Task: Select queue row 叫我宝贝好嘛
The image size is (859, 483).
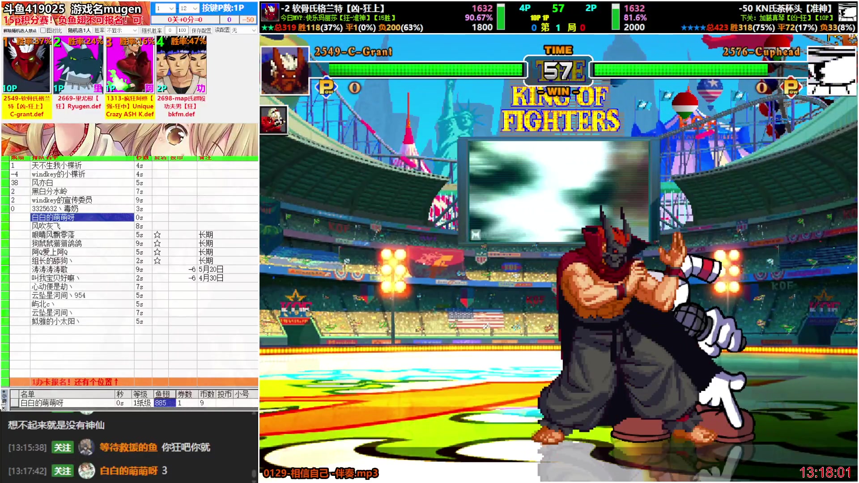Action: (134, 278)
